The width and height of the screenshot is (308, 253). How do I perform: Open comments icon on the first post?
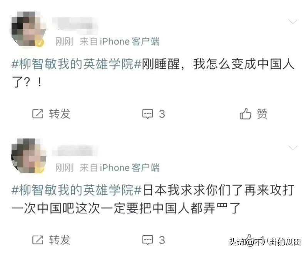coord(147,113)
